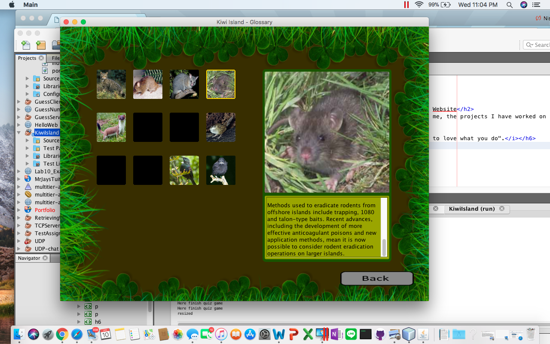
Task: Click the Back button in Glossary
Action: click(377, 278)
